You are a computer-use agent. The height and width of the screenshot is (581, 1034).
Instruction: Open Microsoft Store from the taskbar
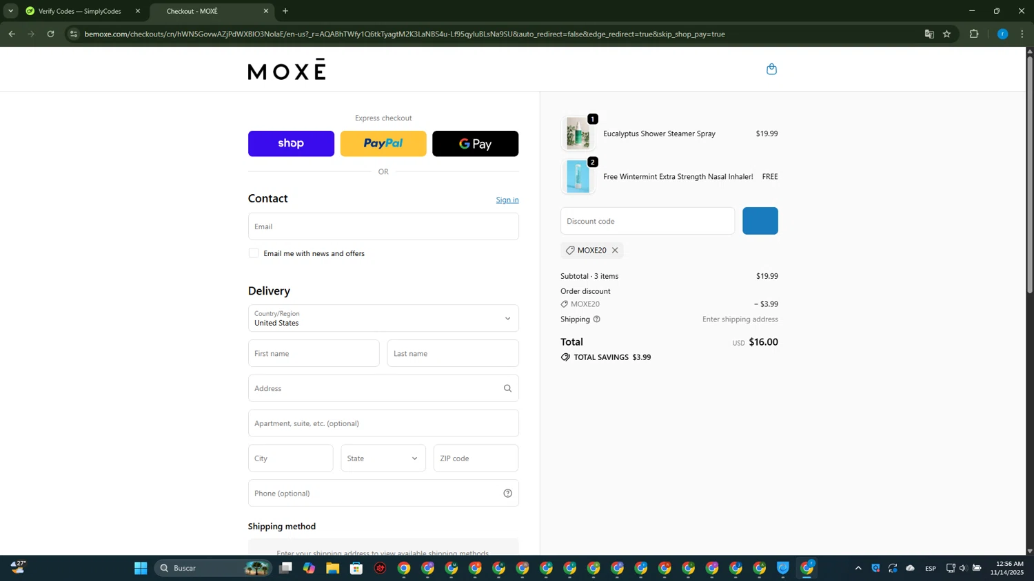tap(356, 568)
